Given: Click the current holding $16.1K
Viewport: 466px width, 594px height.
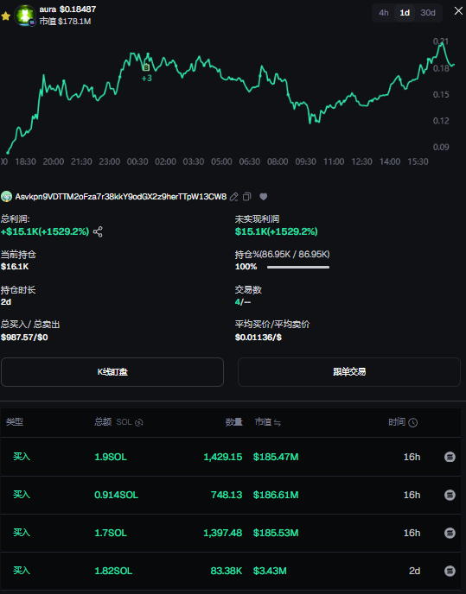Looking at the screenshot, I should (x=15, y=267).
